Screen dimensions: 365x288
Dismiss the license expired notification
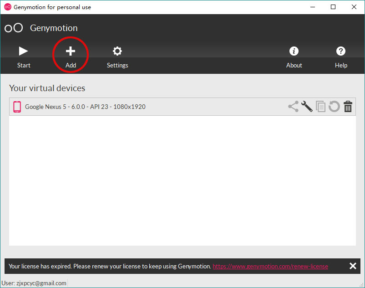click(353, 266)
